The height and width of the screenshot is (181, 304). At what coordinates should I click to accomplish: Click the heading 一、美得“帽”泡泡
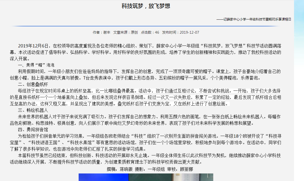36,65
